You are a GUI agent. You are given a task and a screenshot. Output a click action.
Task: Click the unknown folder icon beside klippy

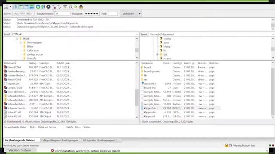pos(161,47)
